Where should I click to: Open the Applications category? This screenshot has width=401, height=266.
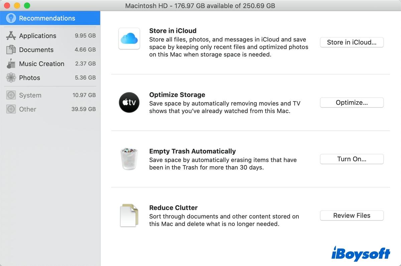[x=37, y=36]
